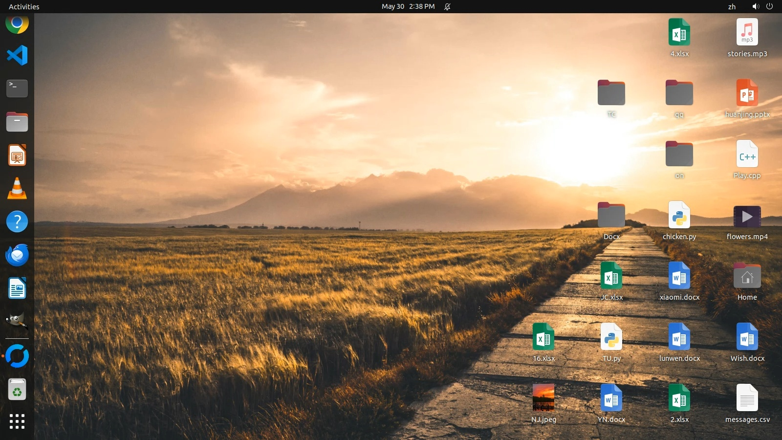Open GIMP image editor from dock

17,321
